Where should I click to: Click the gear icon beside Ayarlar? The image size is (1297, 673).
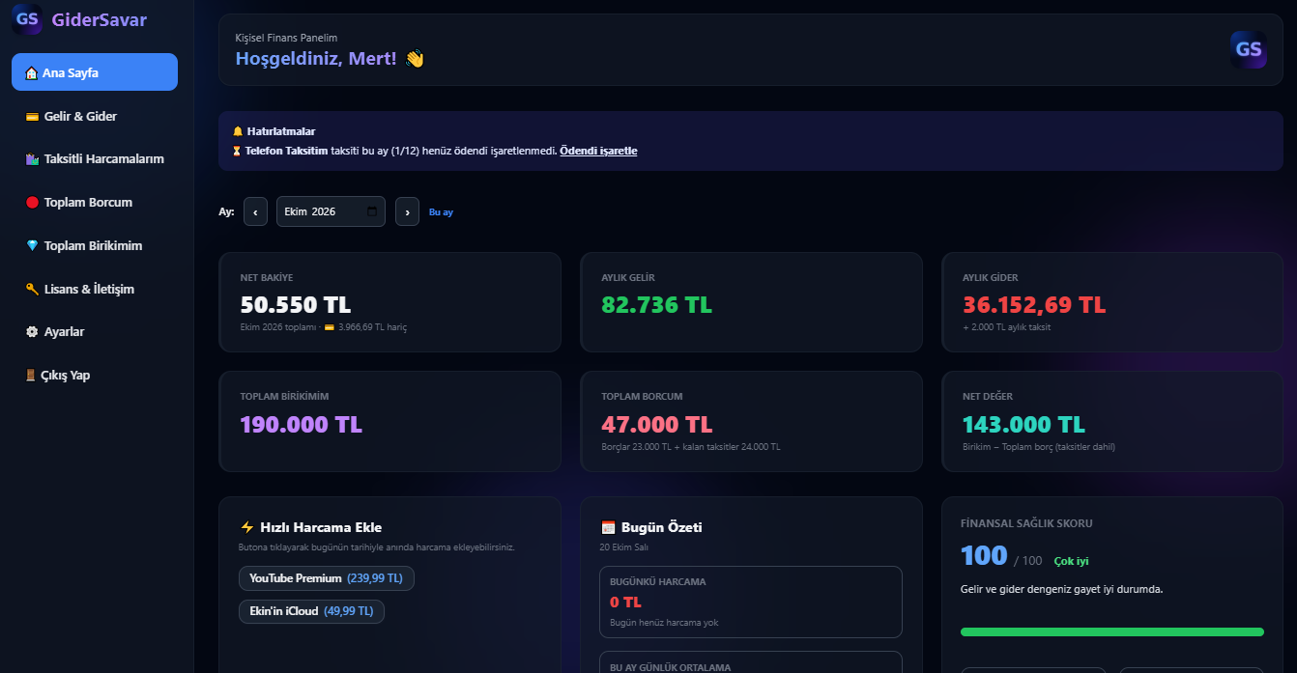click(32, 331)
